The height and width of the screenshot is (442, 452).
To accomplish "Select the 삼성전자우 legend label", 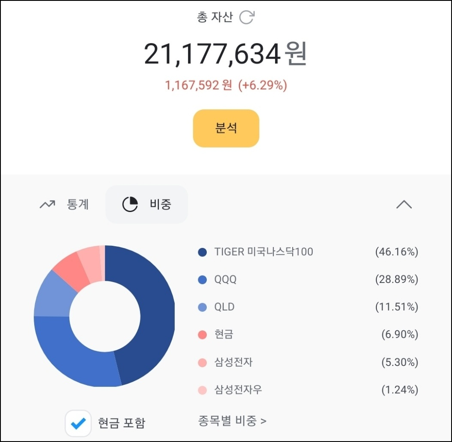I will 238,389.
